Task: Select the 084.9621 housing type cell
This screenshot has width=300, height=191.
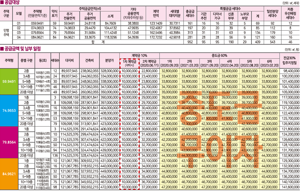Action: [x=37, y=37]
